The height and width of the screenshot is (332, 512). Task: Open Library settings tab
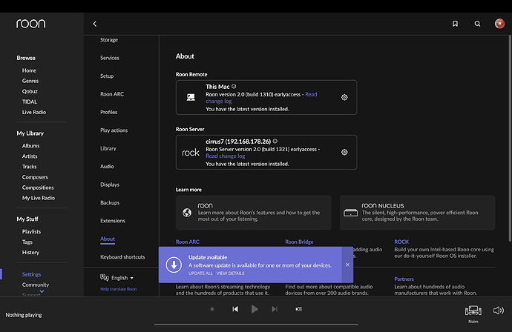click(x=108, y=148)
